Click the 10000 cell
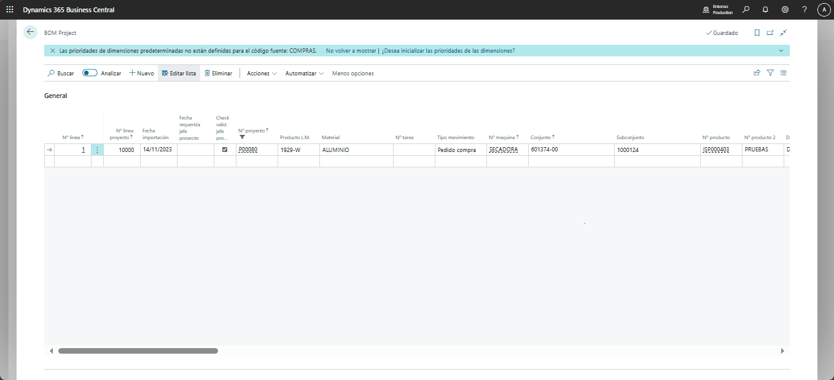This screenshot has width=834, height=380. (122, 150)
